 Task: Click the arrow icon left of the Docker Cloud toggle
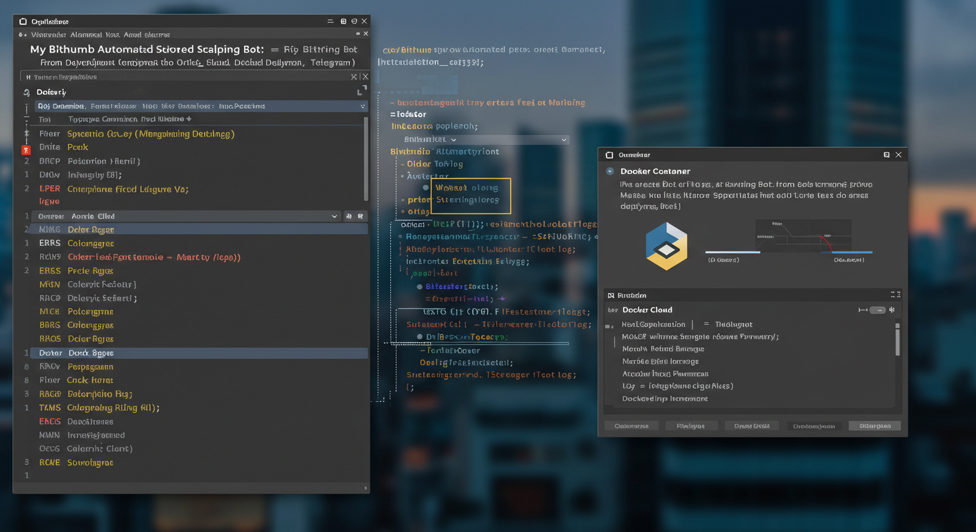(x=863, y=310)
